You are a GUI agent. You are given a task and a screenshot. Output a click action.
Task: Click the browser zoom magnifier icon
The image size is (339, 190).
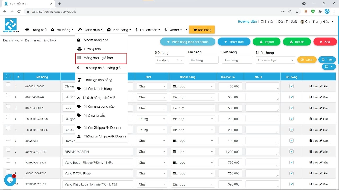290,12
